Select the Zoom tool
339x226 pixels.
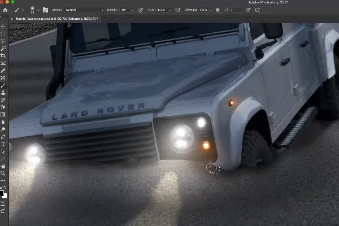coord(3,173)
